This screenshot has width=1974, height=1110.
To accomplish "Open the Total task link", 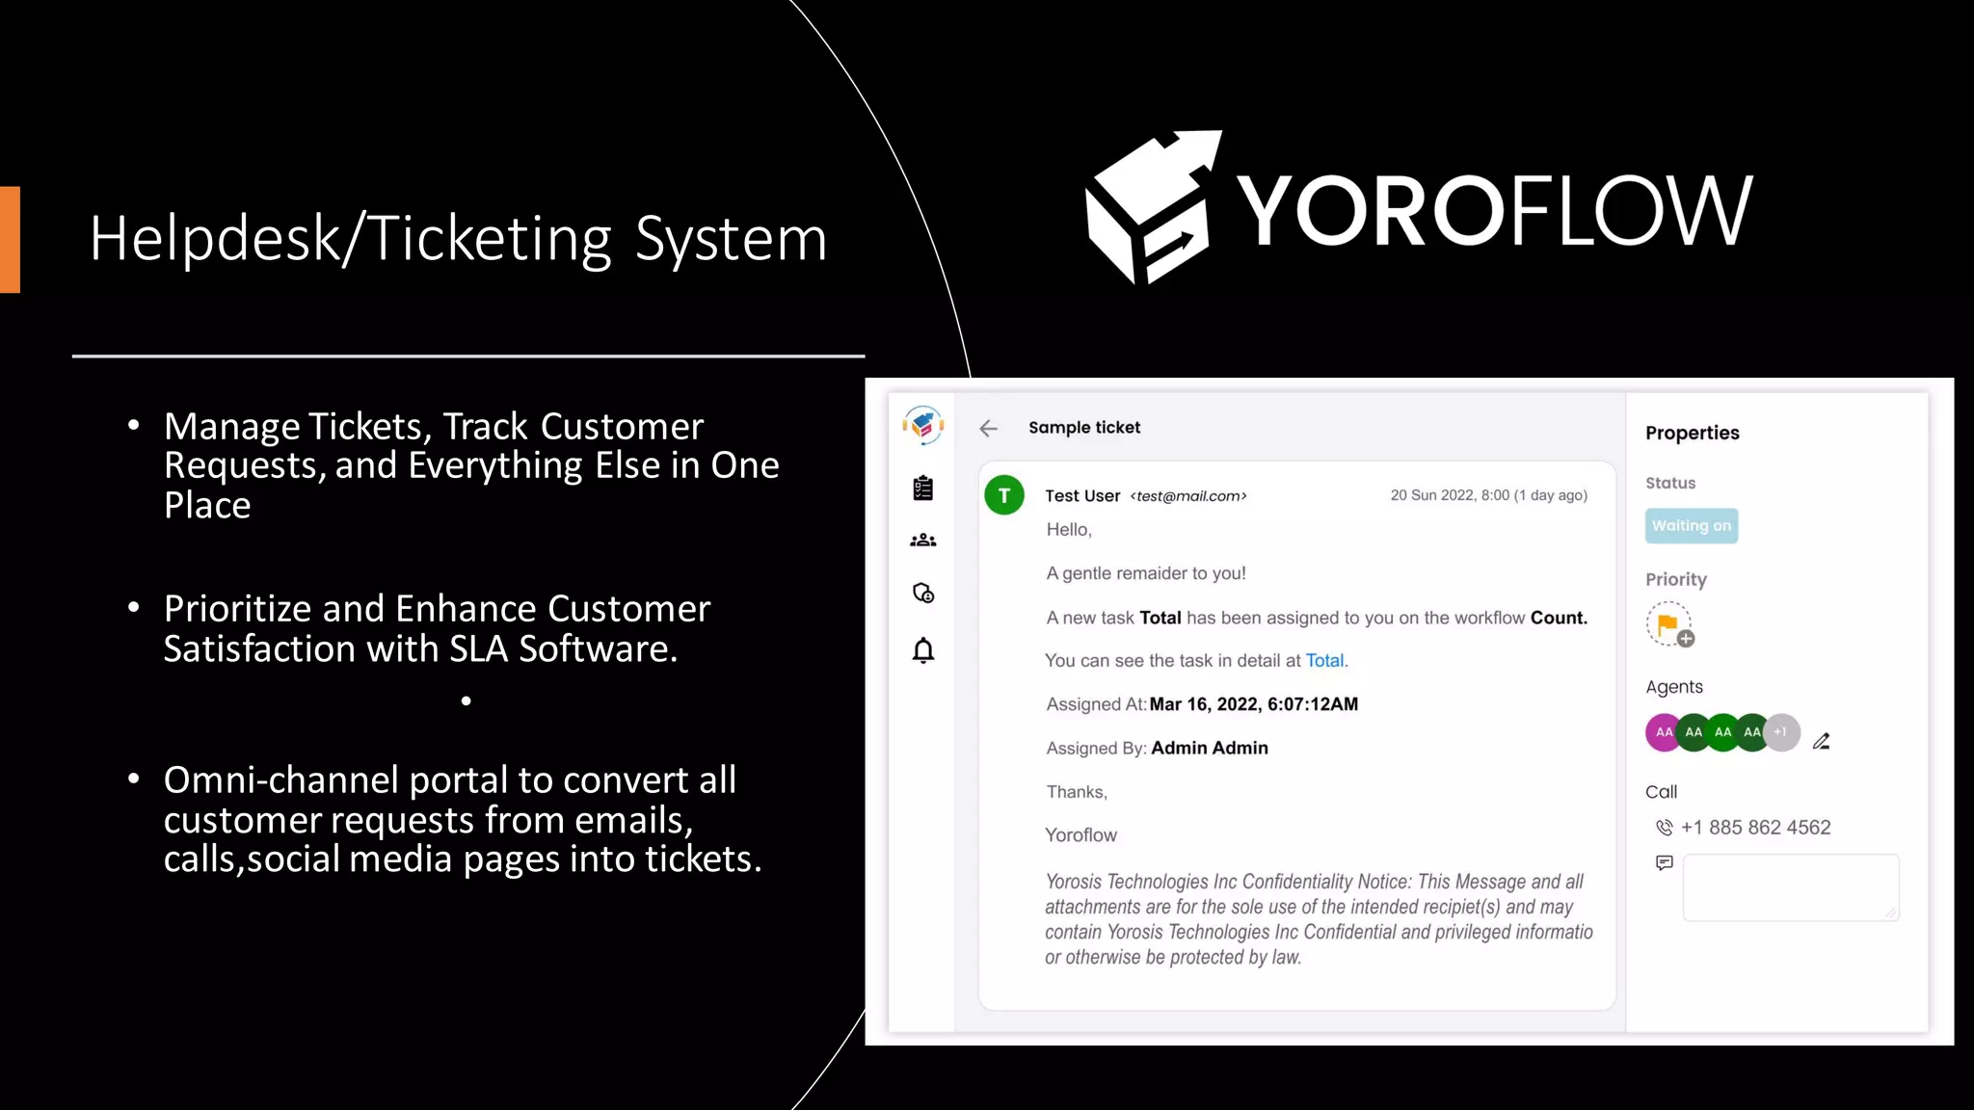I will [x=1324, y=661].
